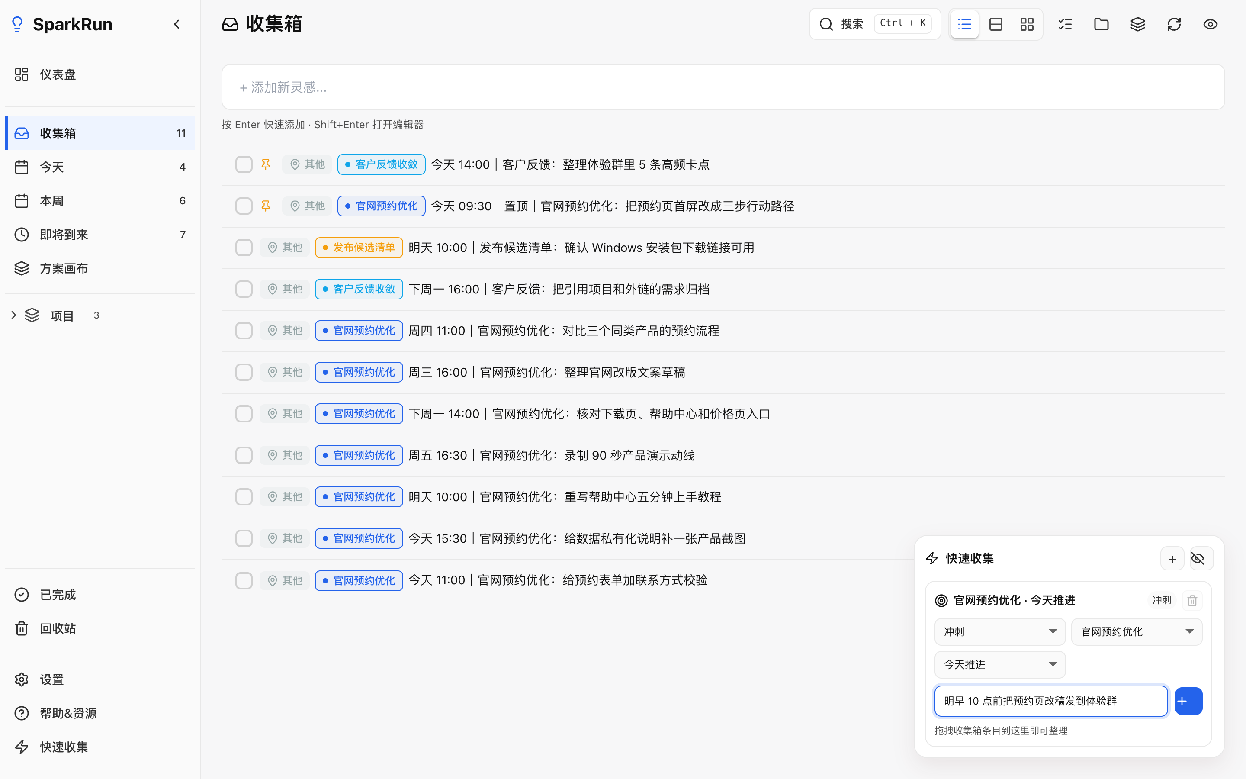Open Help & Resources (帮助&资源)

click(x=100, y=713)
